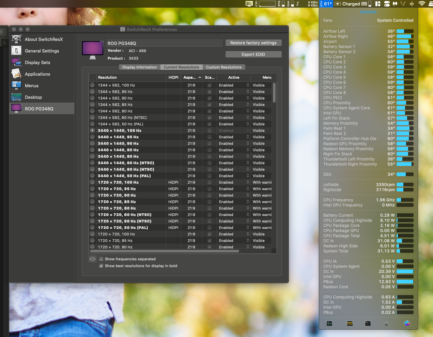Screen dimensions: 433x337
Task: Open Applications pencil-and-paper icon
Action: pos(16,74)
